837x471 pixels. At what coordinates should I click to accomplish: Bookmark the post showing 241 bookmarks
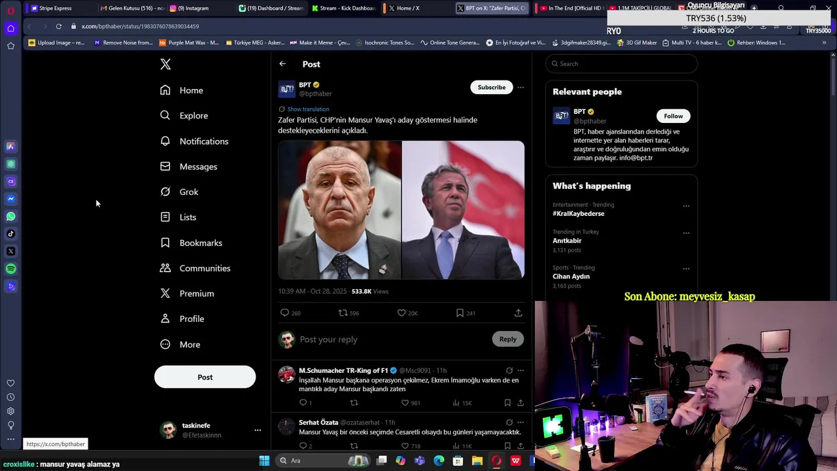coord(460,313)
